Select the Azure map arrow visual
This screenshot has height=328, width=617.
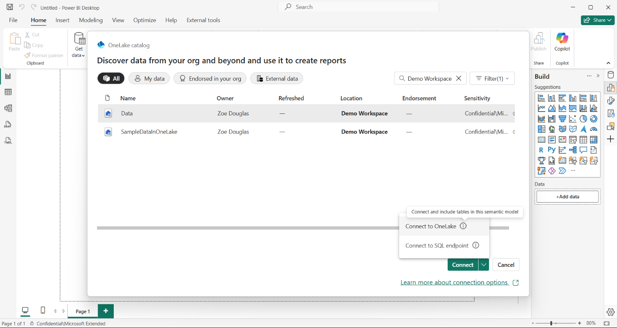(x=583, y=129)
